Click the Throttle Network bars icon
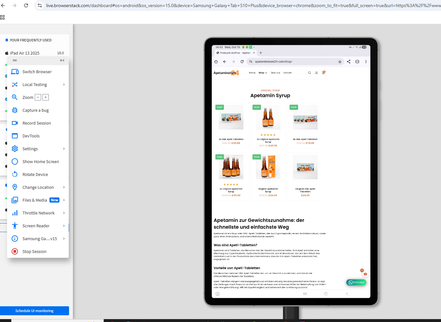Image resolution: width=441 pixels, height=322 pixels. (15, 213)
